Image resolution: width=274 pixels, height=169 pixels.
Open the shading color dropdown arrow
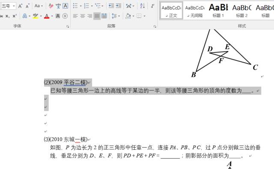(x=133, y=16)
